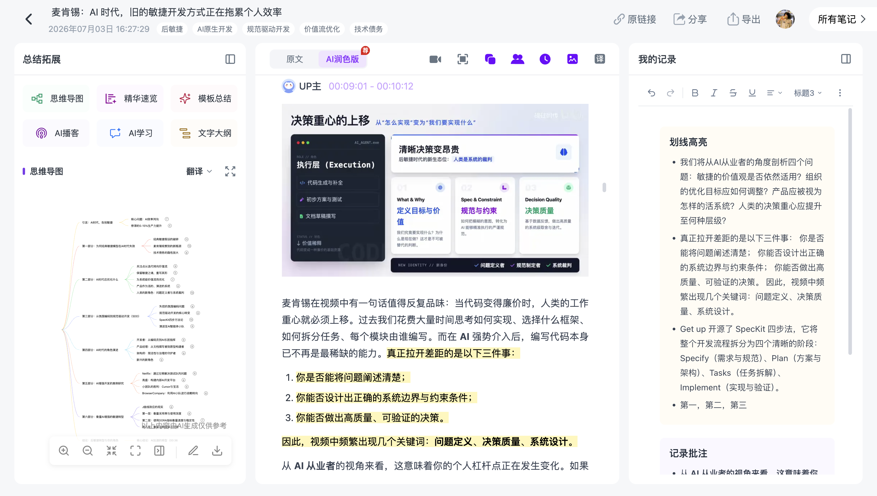Click the video camera icon

435,59
